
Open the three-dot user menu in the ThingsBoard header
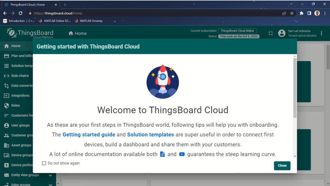click(322, 33)
